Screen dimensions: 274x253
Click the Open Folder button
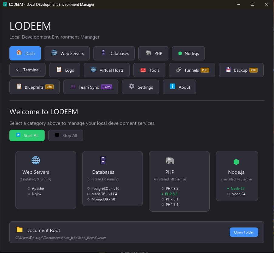(244, 232)
